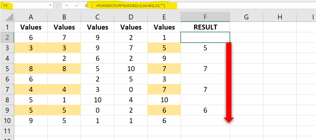Select row 10 header
The image size is (316, 140).
tap(7, 121)
